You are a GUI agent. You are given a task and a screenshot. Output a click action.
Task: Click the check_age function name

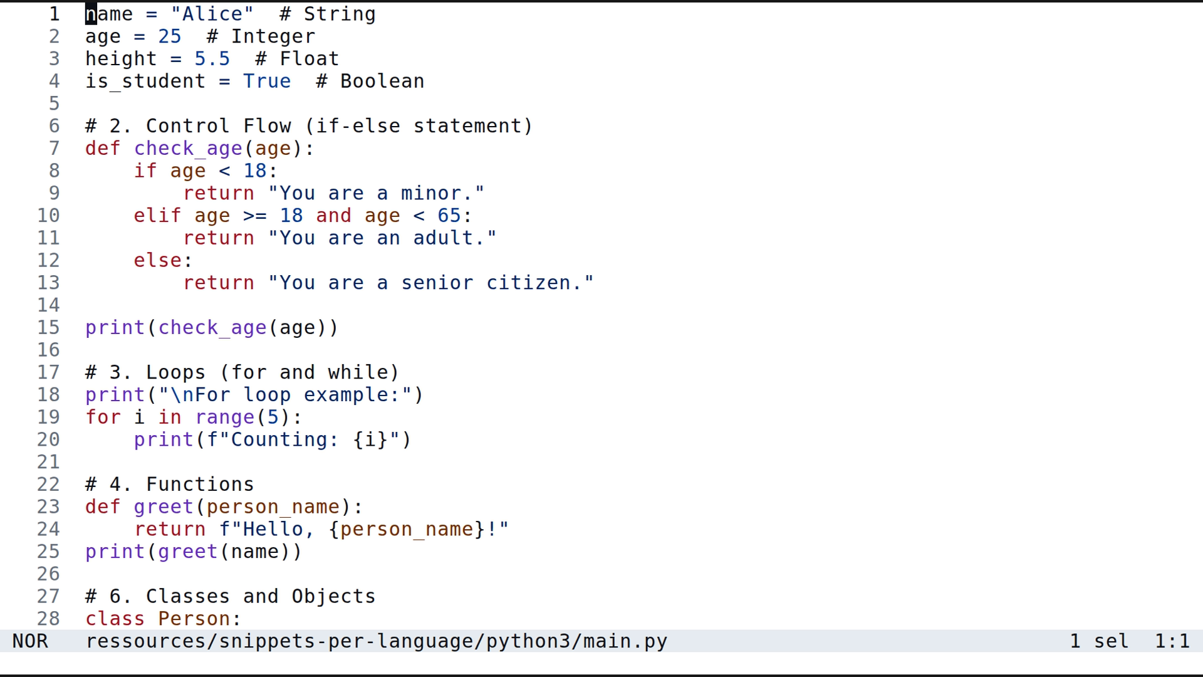click(x=188, y=148)
